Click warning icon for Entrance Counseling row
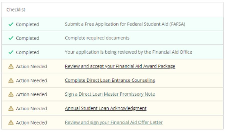 click(x=11, y=80)
